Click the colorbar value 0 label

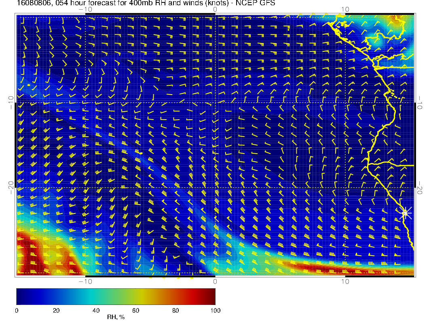[17, 311]
